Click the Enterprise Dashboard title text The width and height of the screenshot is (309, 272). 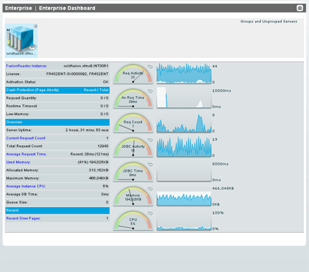pyautogui.click(x=67, y=8)
